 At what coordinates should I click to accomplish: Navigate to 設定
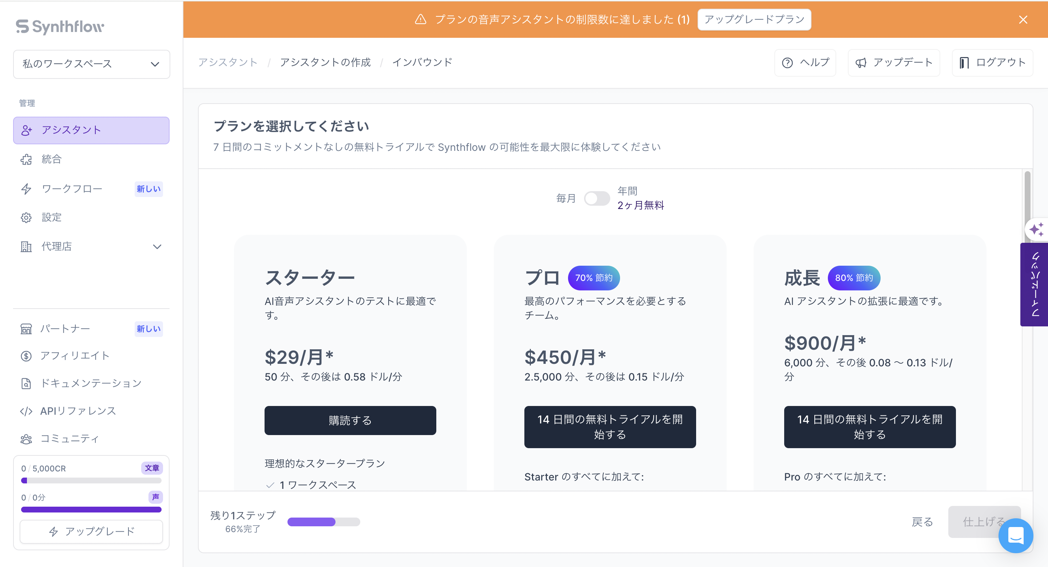(92, 217)
